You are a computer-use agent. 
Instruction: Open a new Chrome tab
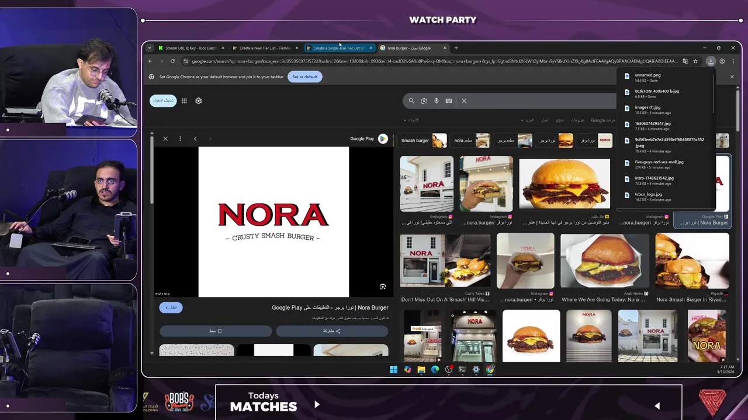[x=456, y=48]
